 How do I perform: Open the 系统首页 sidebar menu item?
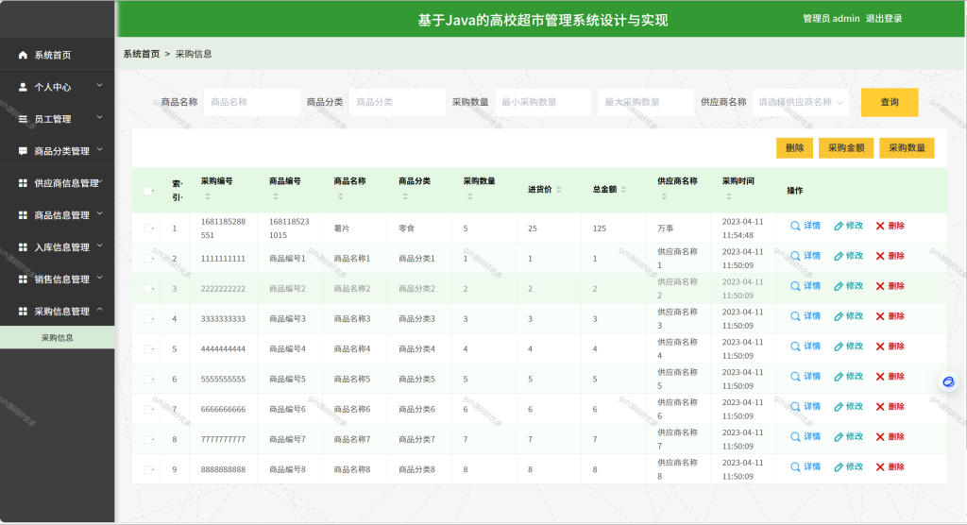[58, 55]
